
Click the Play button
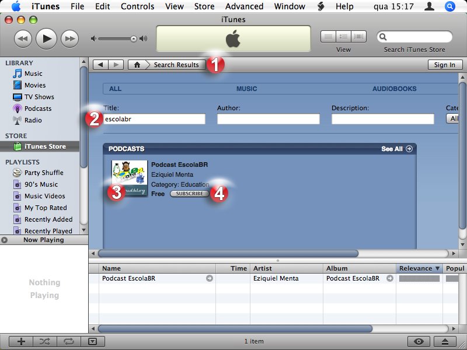46,38
